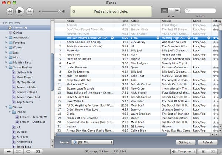This screenshot has height=155, width=222.
Task: Click arrow link beside Pop genre
Action: pos(209,38)
